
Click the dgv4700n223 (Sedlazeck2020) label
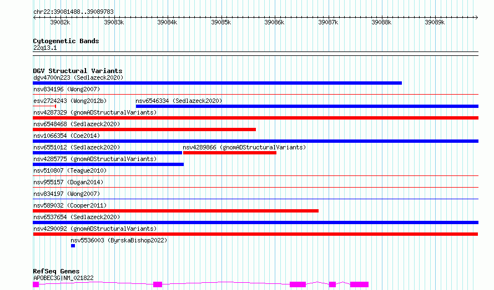[78, 77]
